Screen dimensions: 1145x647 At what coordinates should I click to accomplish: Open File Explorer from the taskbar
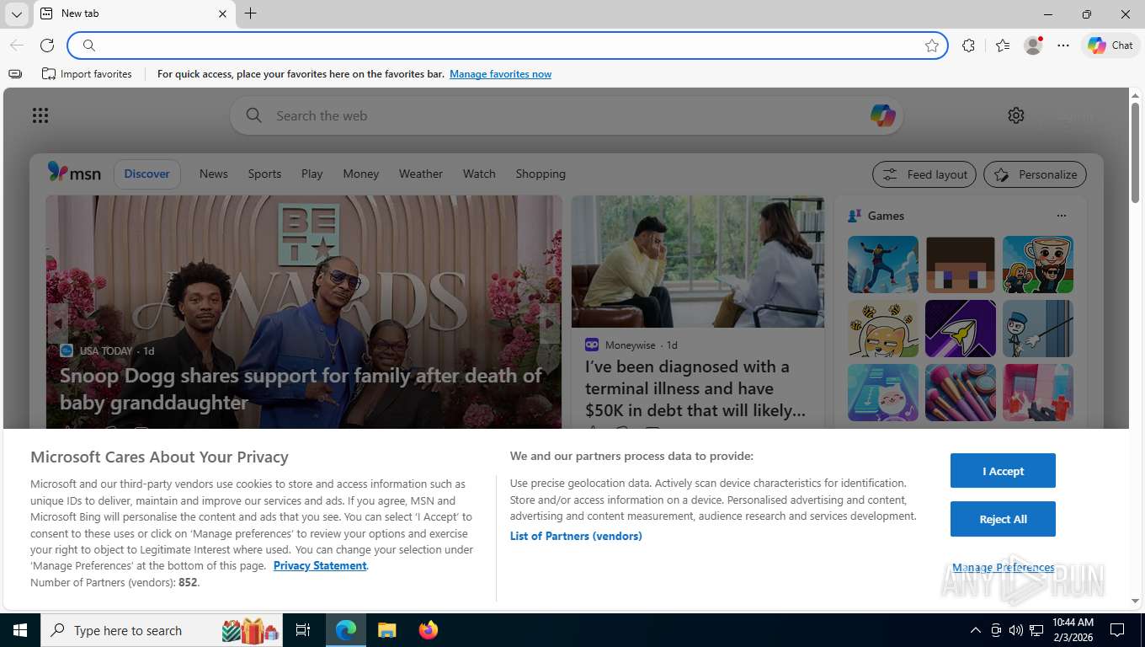[x=386, y=630]
